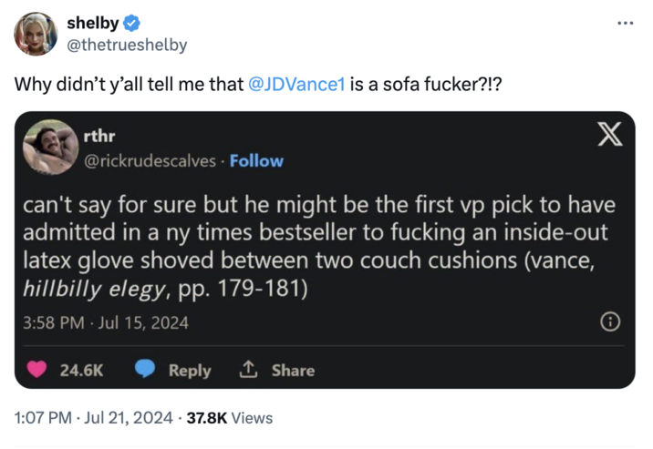Follow rickrudescalves via Follow link

[x=256, y=161]
